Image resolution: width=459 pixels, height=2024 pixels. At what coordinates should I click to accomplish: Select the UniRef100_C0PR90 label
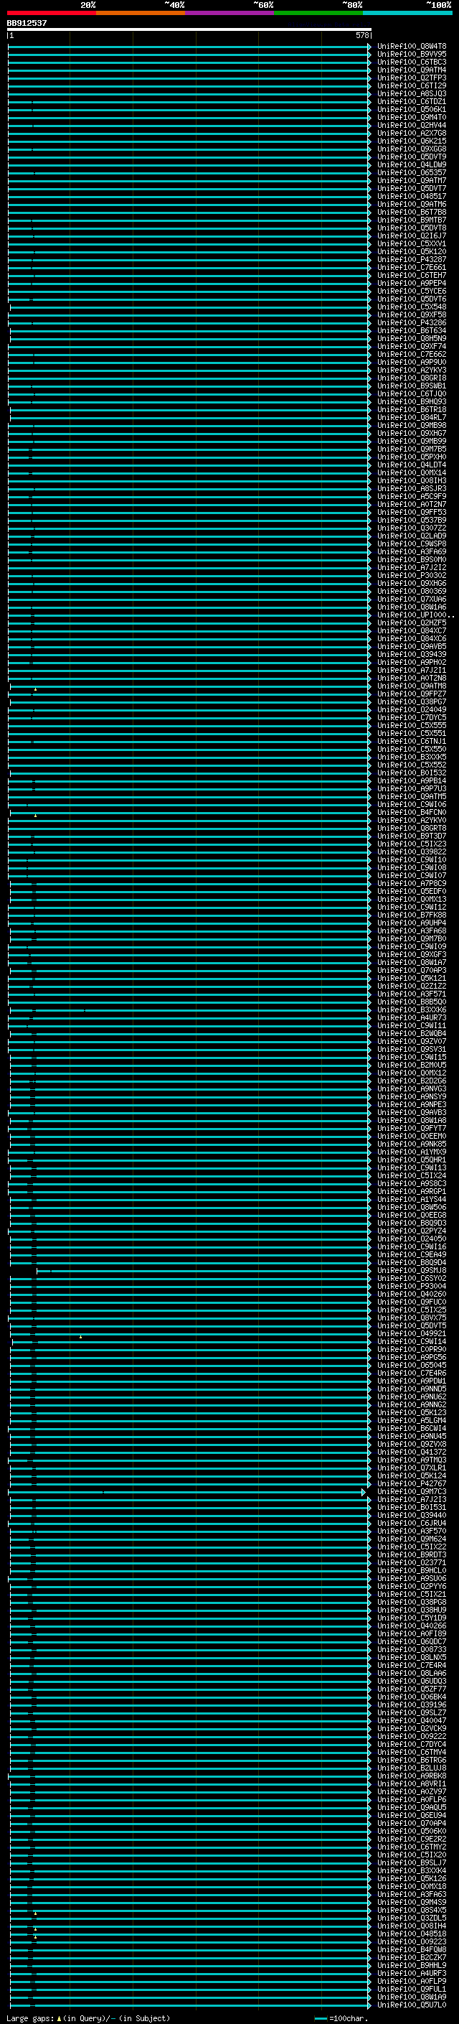point(411,1350)
